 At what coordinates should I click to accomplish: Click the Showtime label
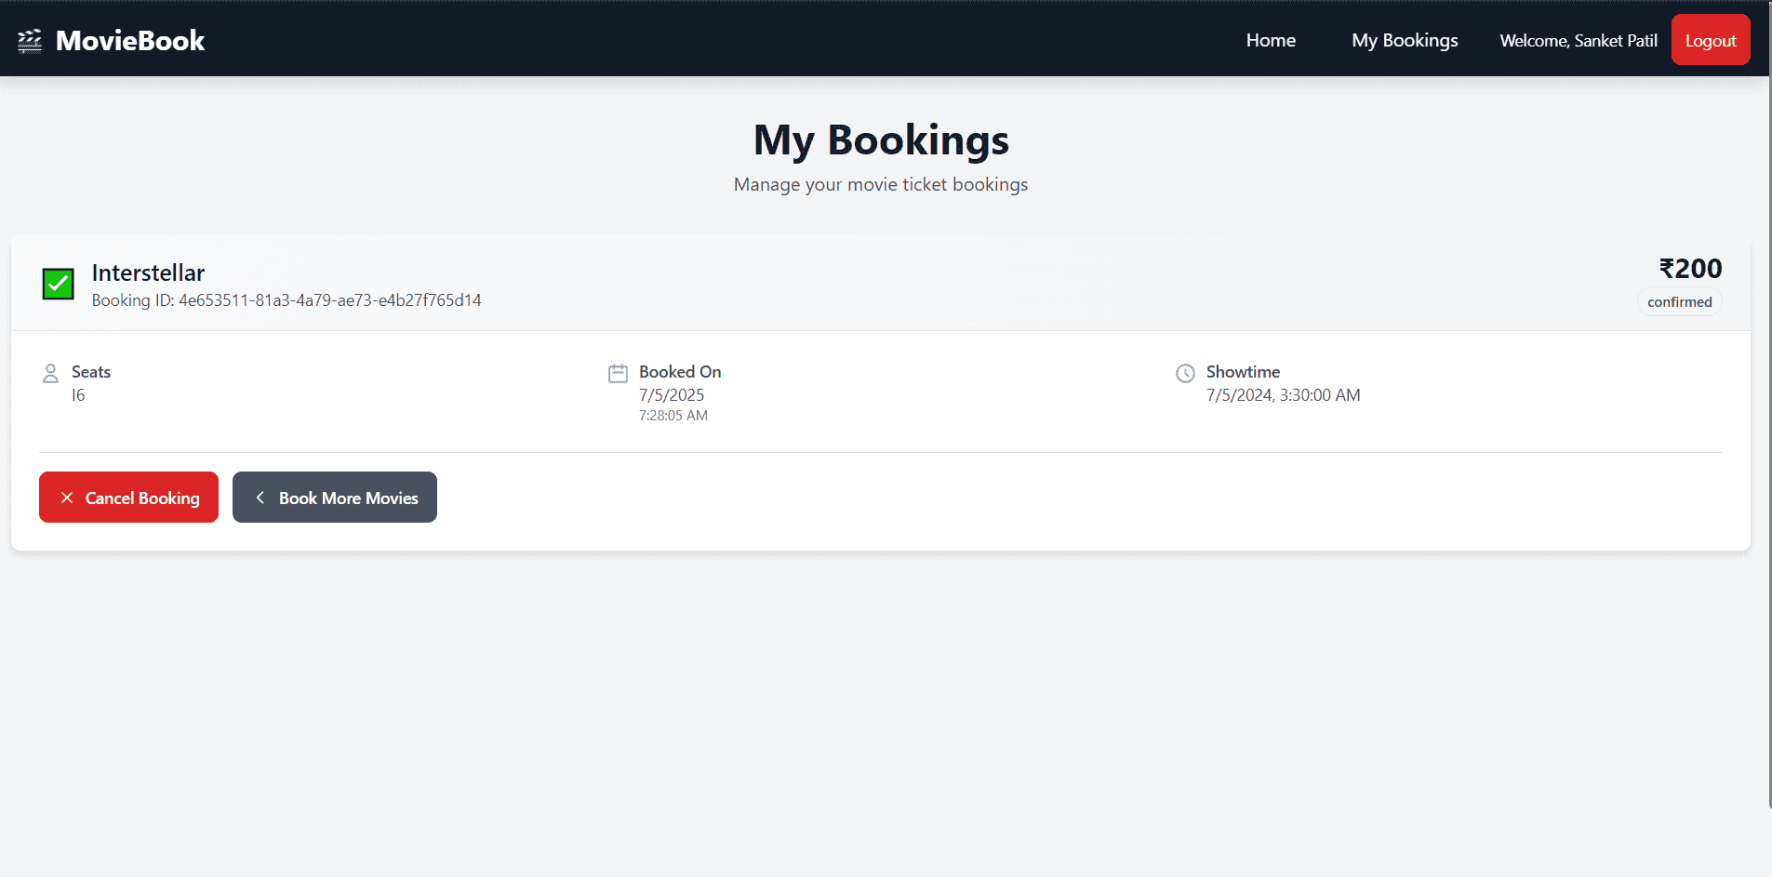[1243, 372]
